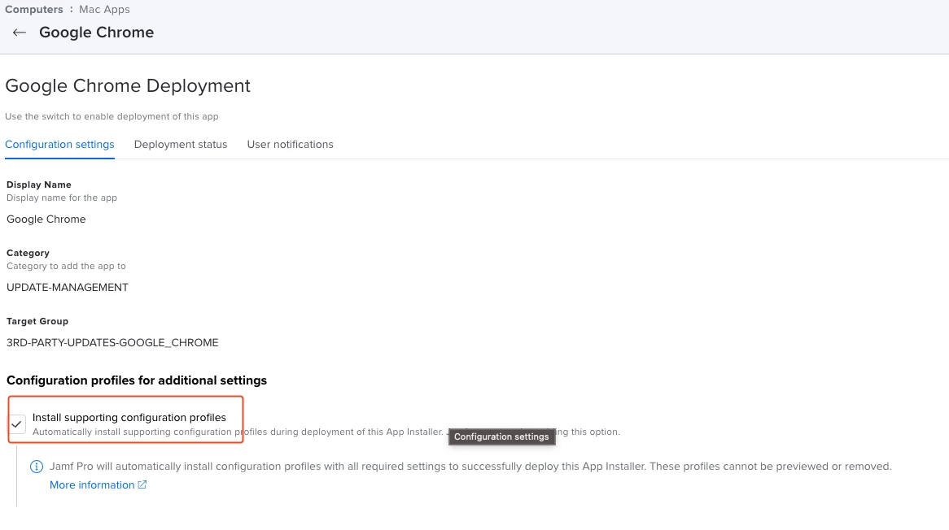Click the Target Group label
Viewport: 949px width, 530px height.
tap(37, 321)
